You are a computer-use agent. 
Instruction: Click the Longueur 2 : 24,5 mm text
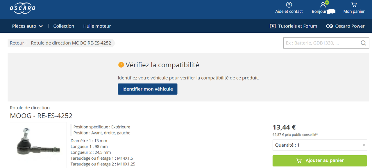(91, 152)
